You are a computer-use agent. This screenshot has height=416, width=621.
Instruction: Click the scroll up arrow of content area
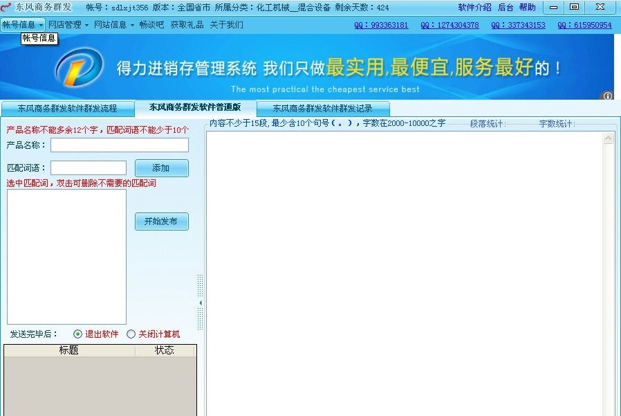point(609,138)
